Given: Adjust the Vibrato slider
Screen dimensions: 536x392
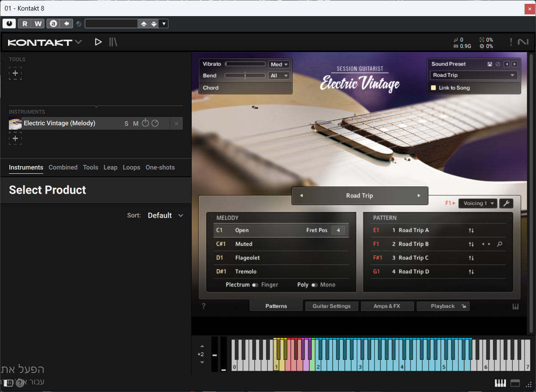Looking at the screenshot, I should [x=245, y=64].
